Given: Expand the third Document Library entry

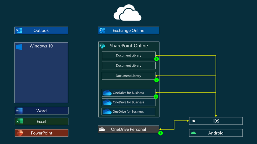Looking at the screenshot, I should pos(128,76).
